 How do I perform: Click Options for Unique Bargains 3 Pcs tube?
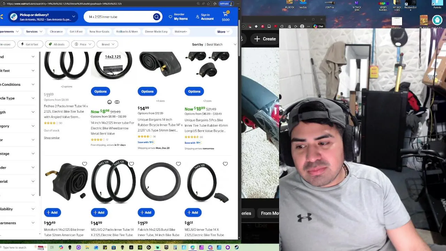(x=194, y=91)
